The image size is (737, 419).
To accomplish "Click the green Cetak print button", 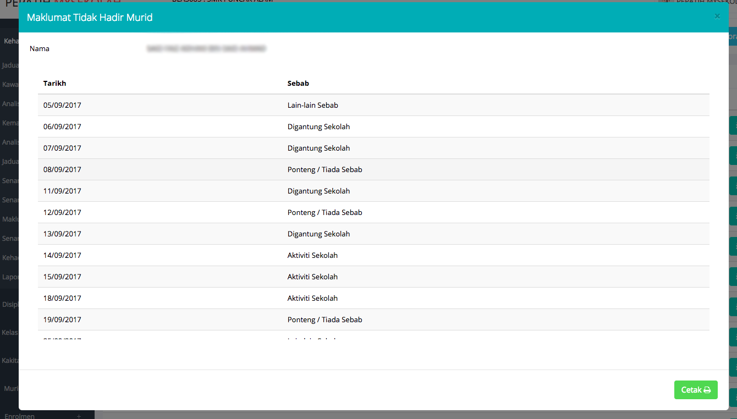I will tap(695, 390).
